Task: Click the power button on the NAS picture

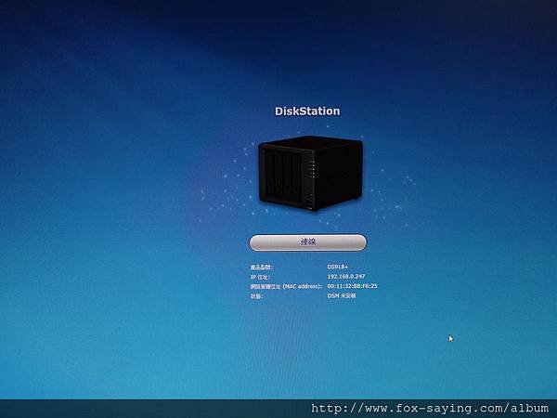Action: pos(309,204)
